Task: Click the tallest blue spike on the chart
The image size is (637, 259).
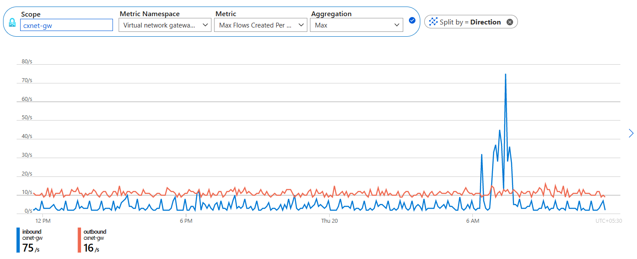Action: pyautogui.click(x=506, y=76)
